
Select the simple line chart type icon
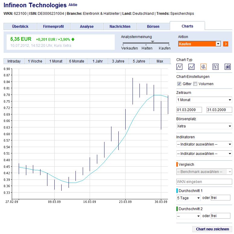coord(179,67)
